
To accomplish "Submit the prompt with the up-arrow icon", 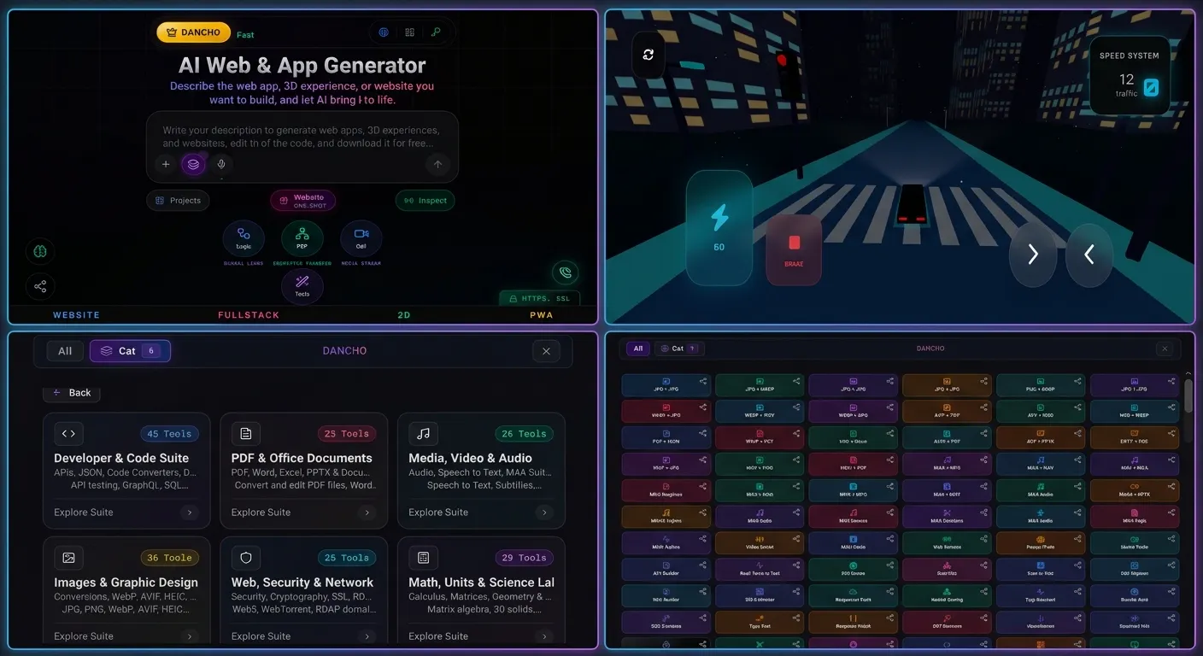I will (438, 164).
